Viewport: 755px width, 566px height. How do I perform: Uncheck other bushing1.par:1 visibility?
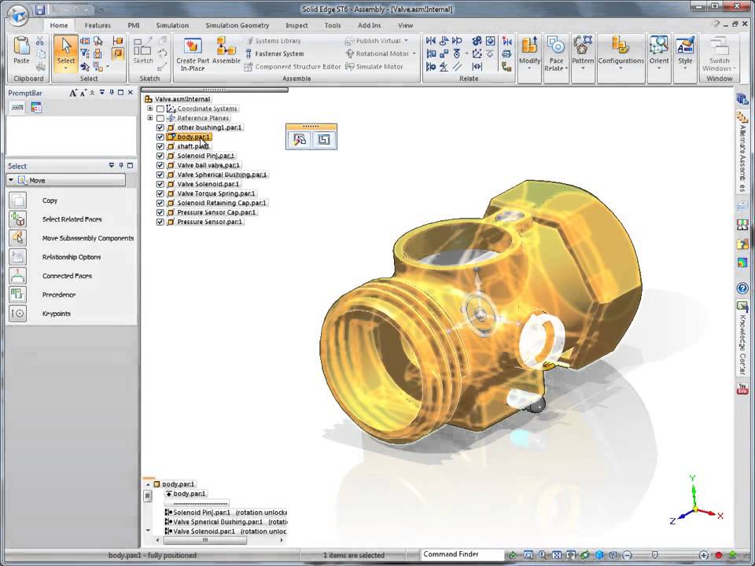pos(160,127)
